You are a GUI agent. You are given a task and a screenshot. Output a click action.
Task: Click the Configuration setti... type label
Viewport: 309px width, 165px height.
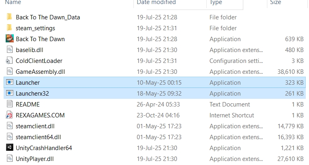(x=236, y=61)
